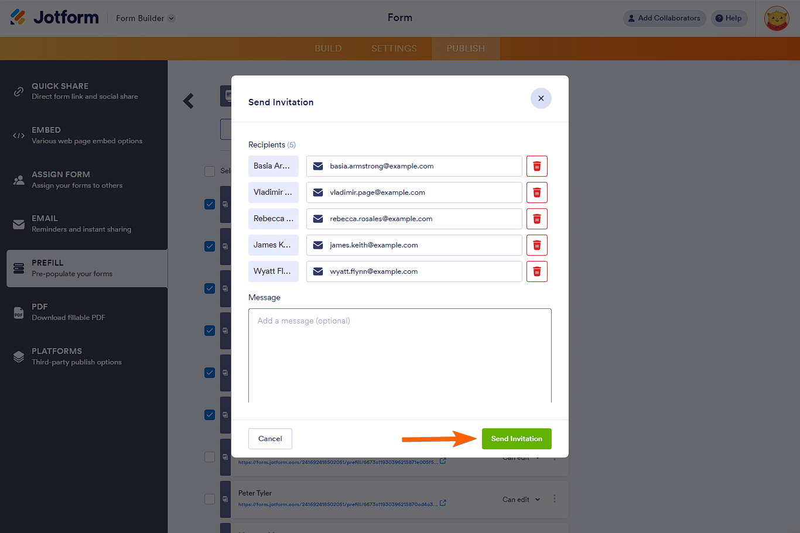Open the user avatar menu
Screen dimensions: 800x533
[777, 18]
